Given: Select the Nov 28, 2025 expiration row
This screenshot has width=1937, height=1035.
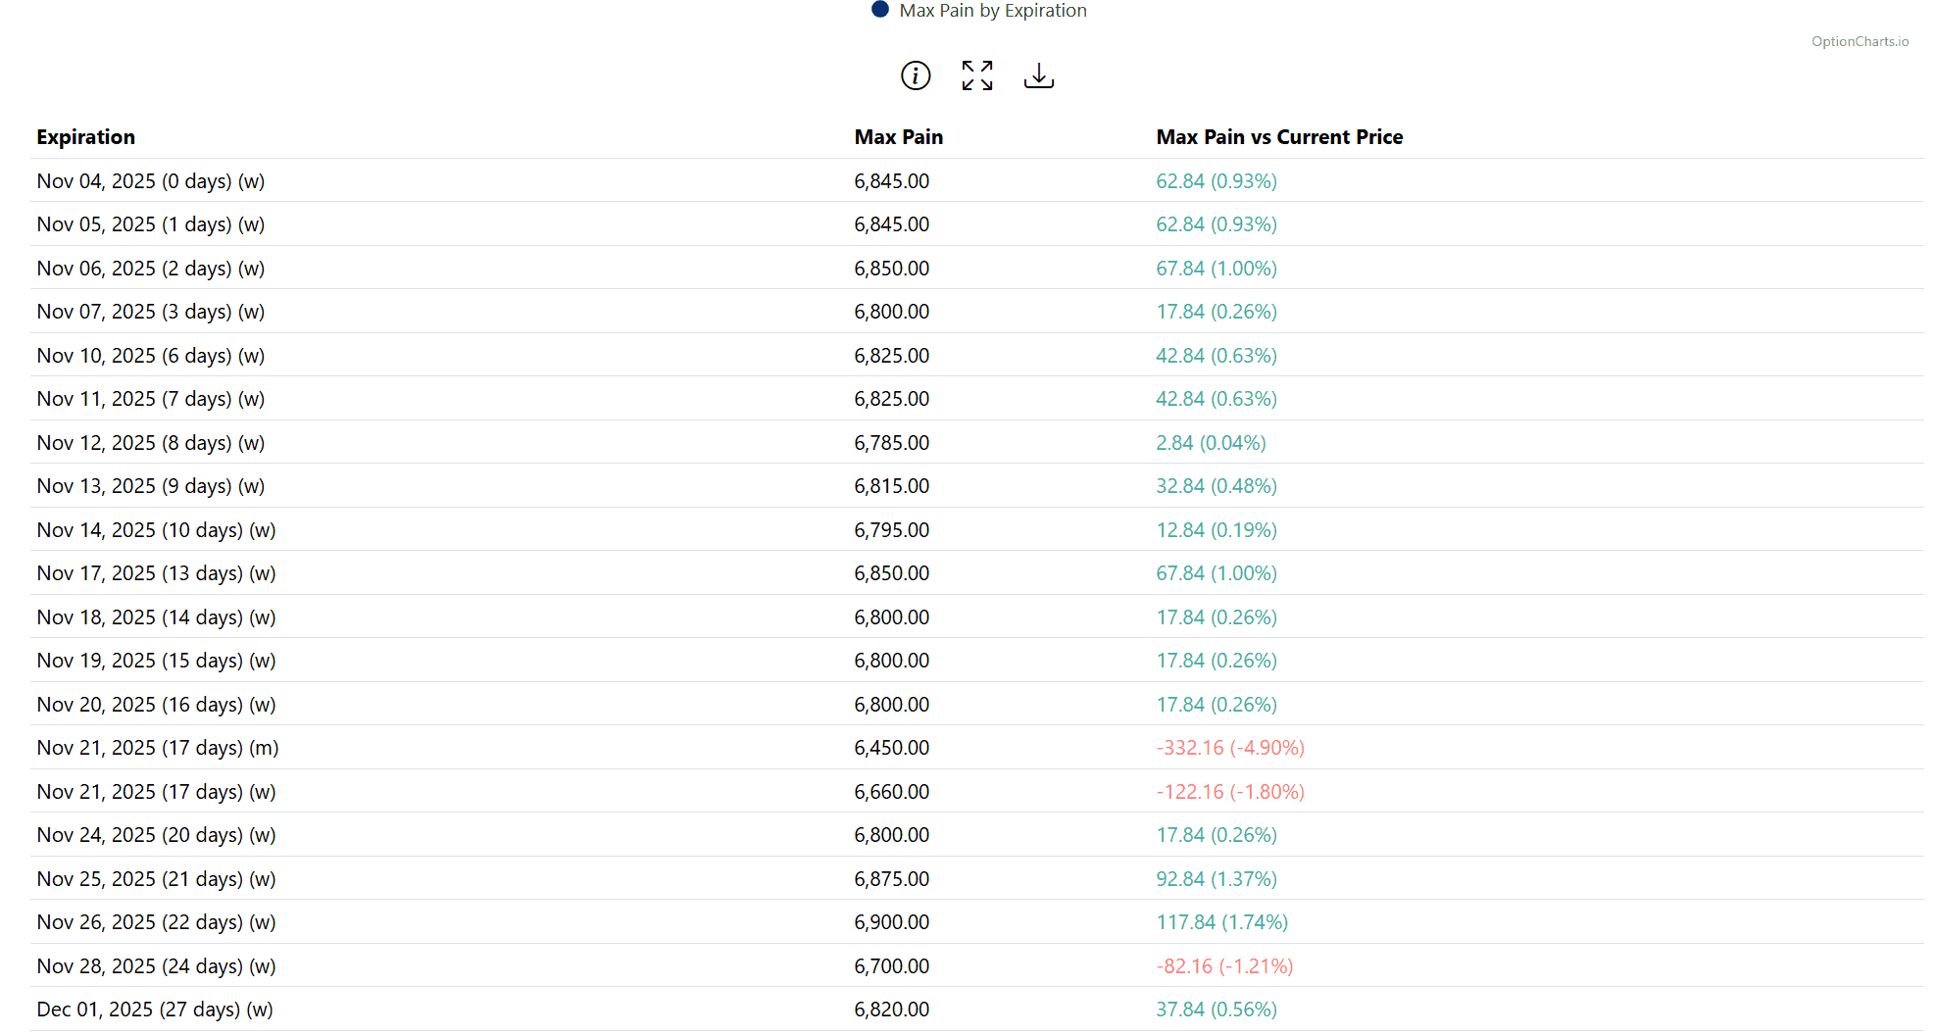Looking at the screenshot, I should pyautogui.click(x=157, y=966).
